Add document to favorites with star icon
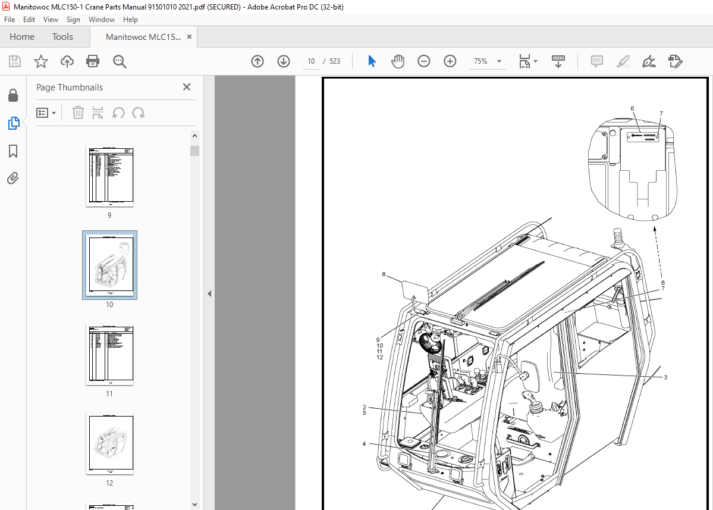Viewport: 713px width, 510px height. pos(41,61)
